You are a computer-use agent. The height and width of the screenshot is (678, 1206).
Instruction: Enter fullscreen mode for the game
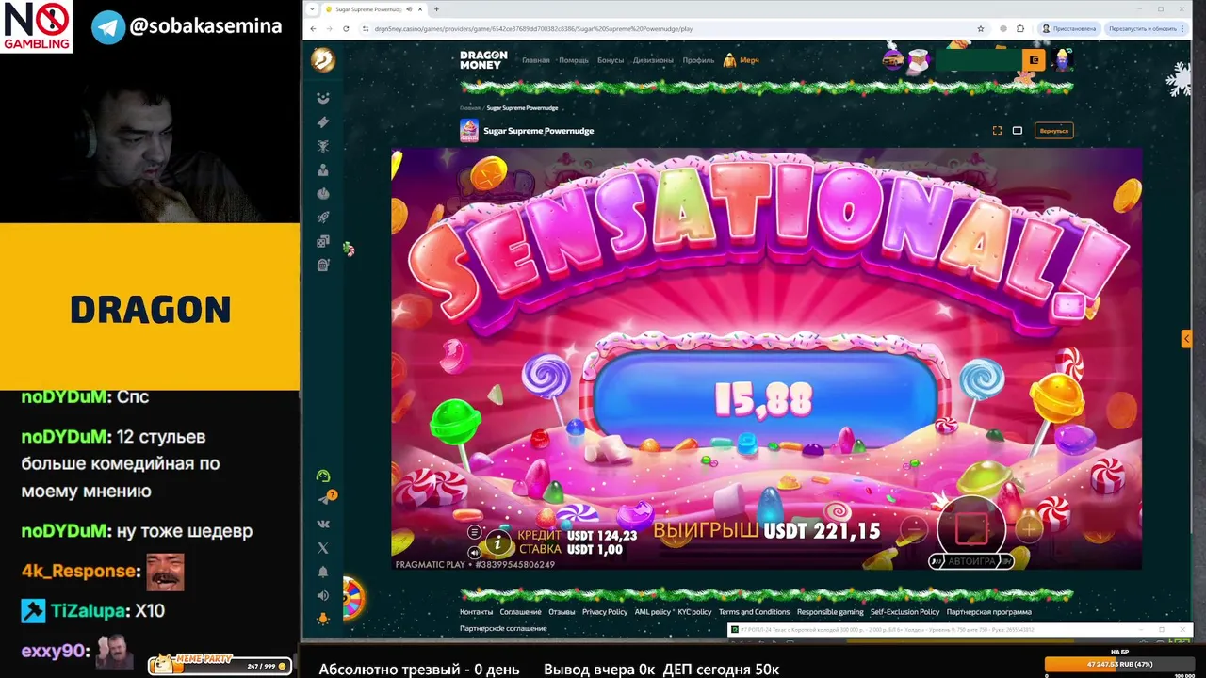click(x=997, y=131)
